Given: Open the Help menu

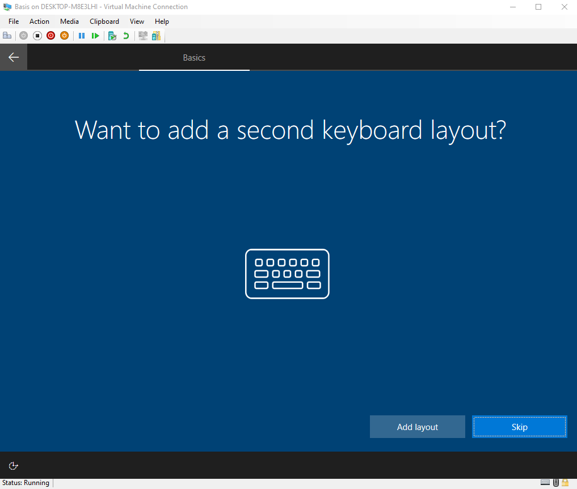Looking at the screenshot, I should [162, 22].
